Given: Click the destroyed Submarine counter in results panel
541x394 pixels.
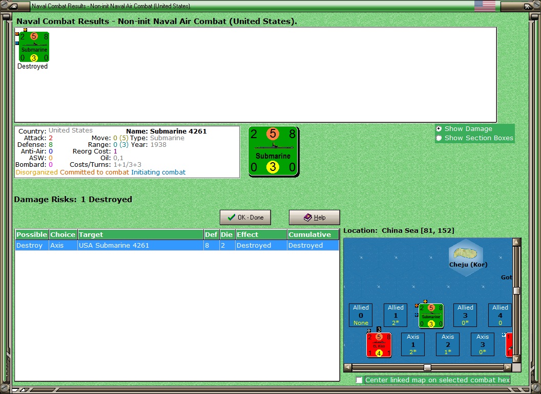Looking at the screenshot, I should 34,47.
